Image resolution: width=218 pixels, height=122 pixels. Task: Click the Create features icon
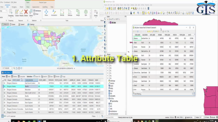[x=17, y=13]
